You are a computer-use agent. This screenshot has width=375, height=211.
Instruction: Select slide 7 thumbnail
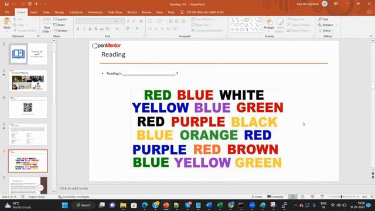[x=28, y=185]
